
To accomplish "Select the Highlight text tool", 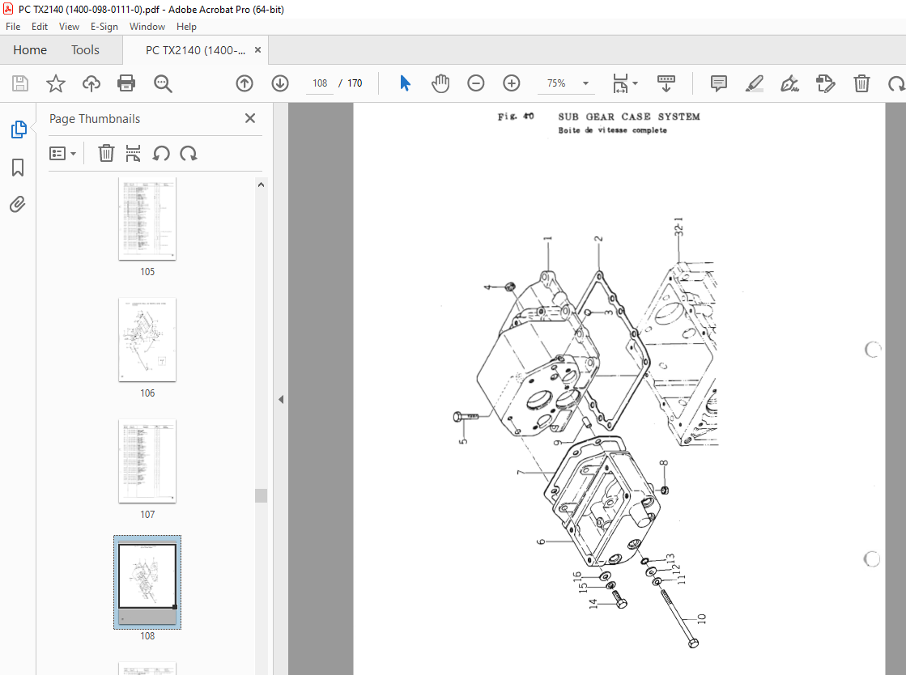I will (x=754, y=83).
